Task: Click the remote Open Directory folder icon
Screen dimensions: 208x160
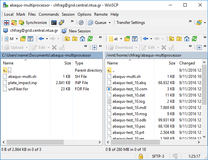Action: click(127, 39)
